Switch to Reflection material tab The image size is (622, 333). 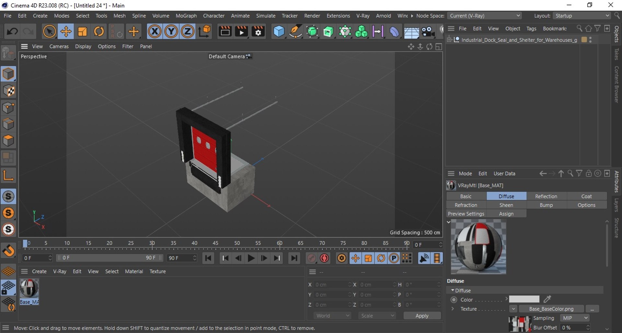point(546,196)
